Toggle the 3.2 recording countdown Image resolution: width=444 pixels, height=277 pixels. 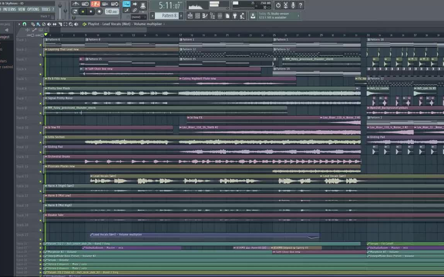click(95, 4)
